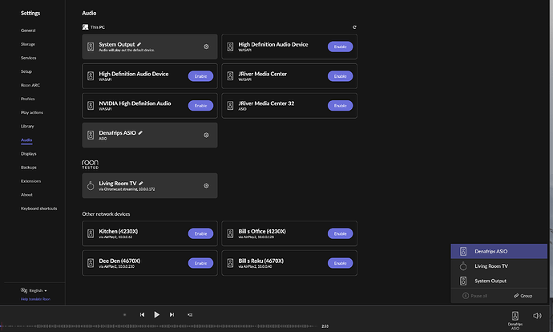Image resolution: width=553 pixels, height=332 pixels.
Task: Open the General settings section
Action: [x=28, y=30]
